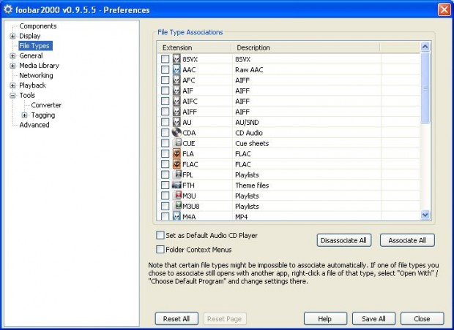Check the AIFC extension checkbox
Viewport: 454px width, 330px height.
pos(165,101)
